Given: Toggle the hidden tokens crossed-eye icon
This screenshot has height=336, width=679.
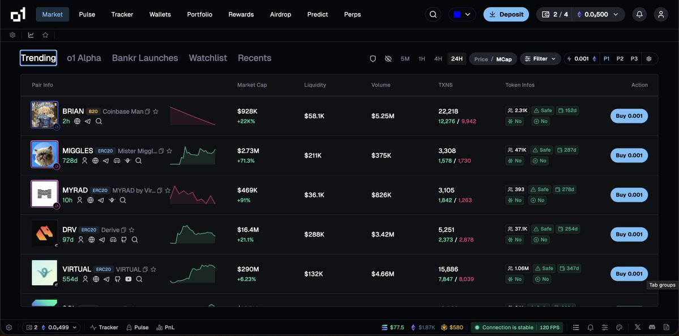Looking at the screenshot, I should [388, 59].
